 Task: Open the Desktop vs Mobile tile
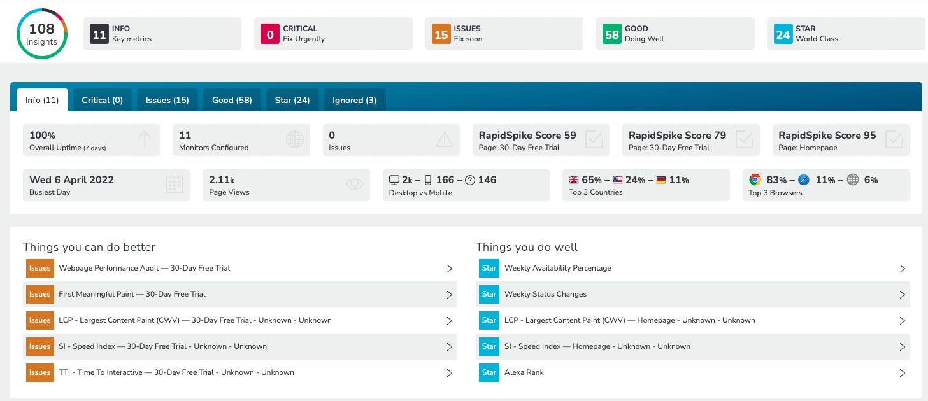pos(466,185)
